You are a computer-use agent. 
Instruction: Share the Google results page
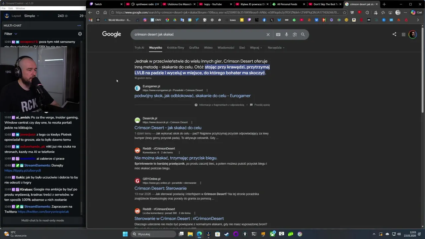(394, 34)
